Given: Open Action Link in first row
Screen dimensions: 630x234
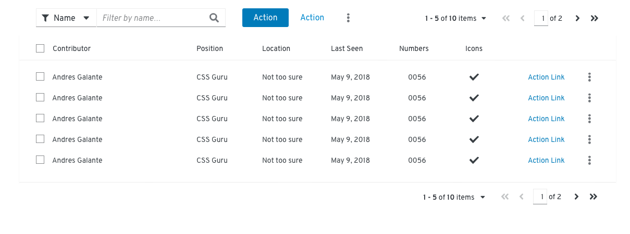Looking at the screenshot, I should click(546, 77).
